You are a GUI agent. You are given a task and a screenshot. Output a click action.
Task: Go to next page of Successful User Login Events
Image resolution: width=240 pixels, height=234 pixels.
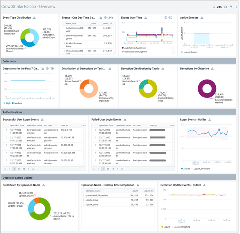29,169
